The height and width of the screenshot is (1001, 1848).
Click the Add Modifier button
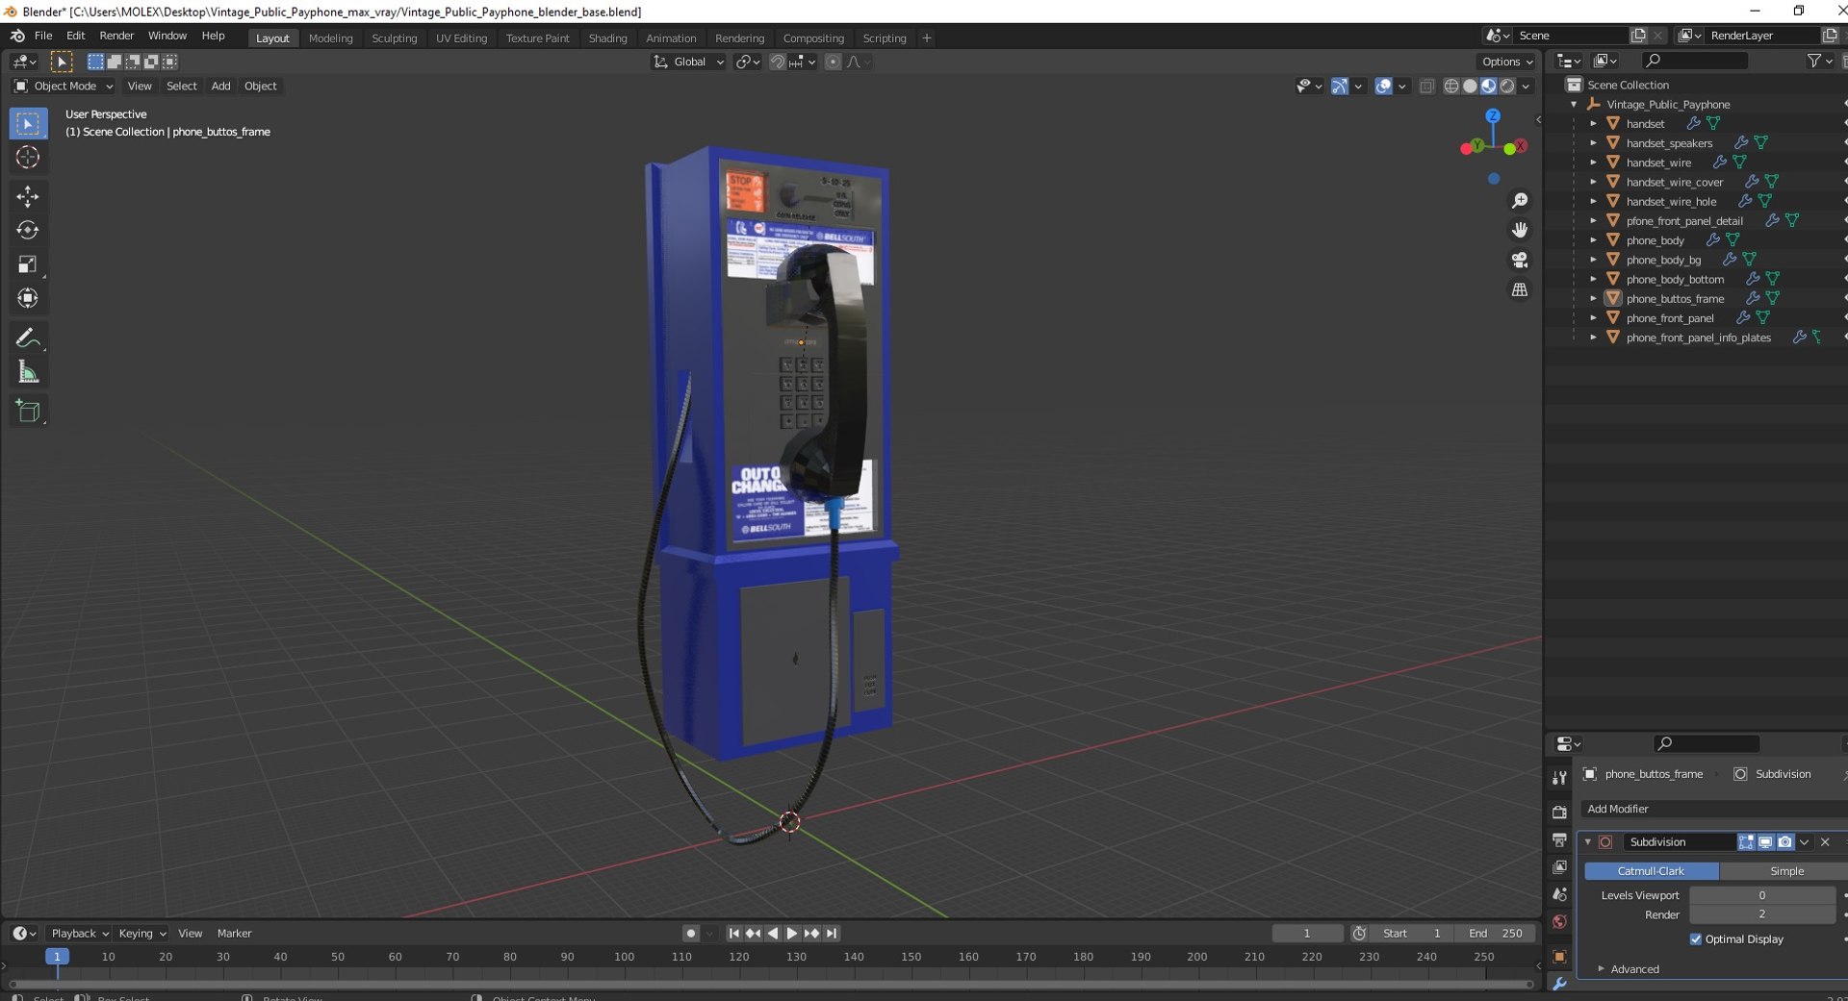coord(1713,810)
